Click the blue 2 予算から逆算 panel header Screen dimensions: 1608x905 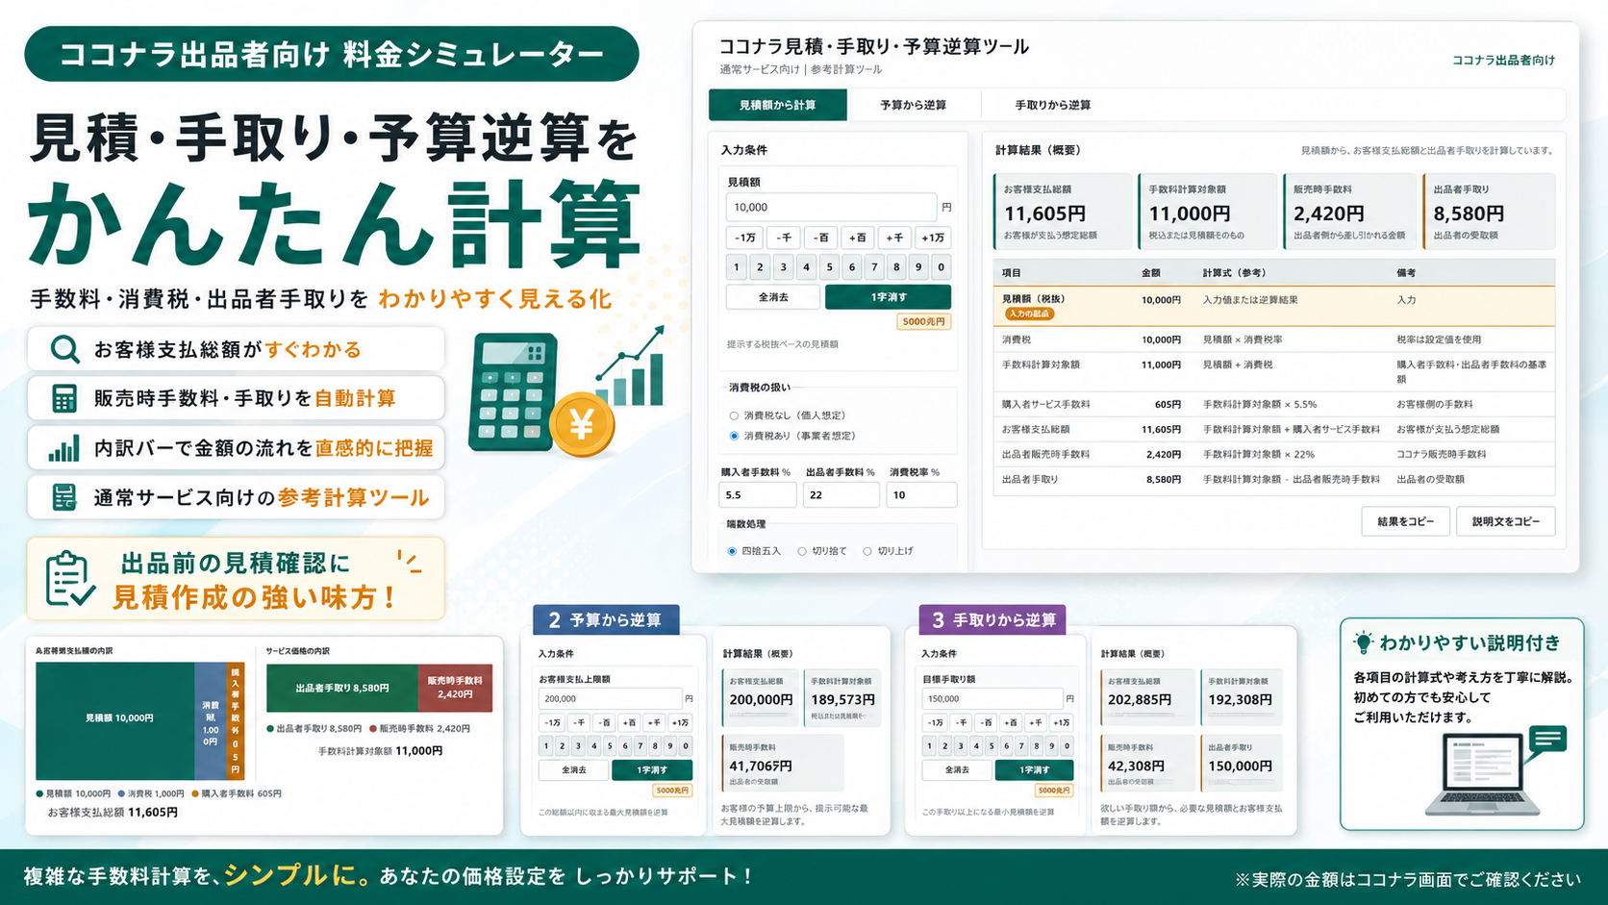(606, 620)
